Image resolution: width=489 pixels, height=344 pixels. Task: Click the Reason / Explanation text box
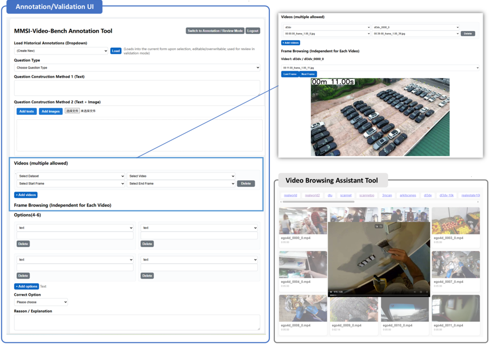[x=137, y=322]
